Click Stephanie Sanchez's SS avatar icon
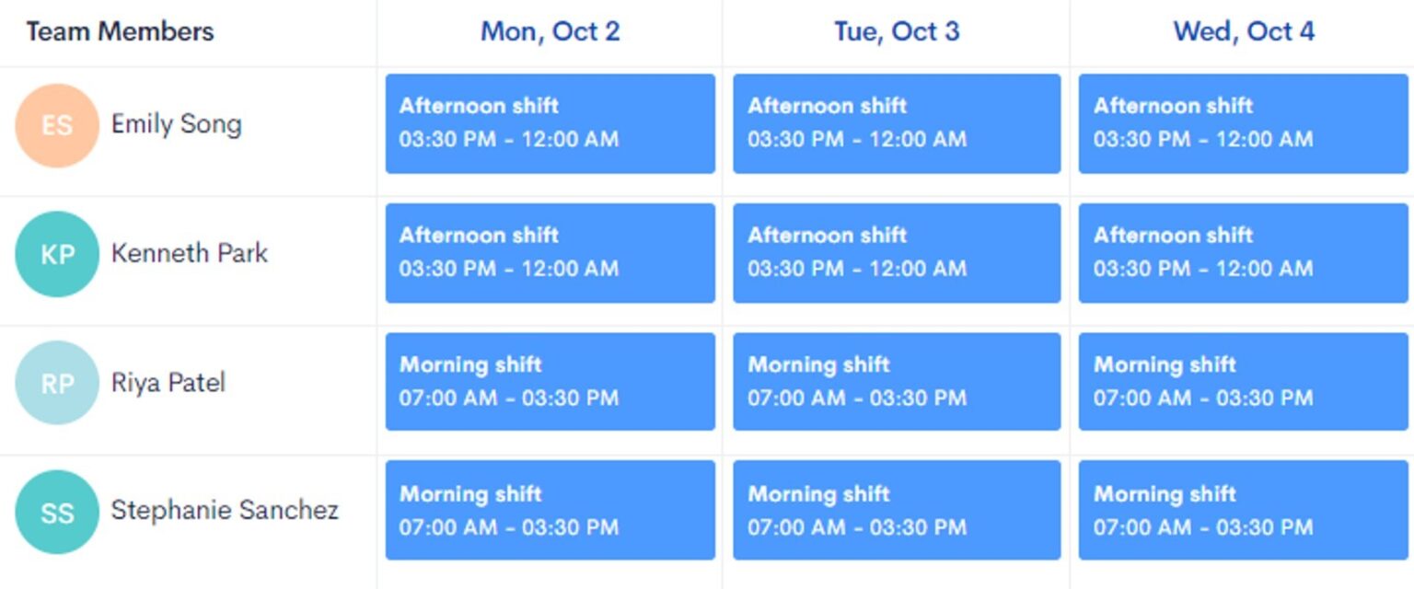Viewport: 1414px width, 589px height. 57,511
